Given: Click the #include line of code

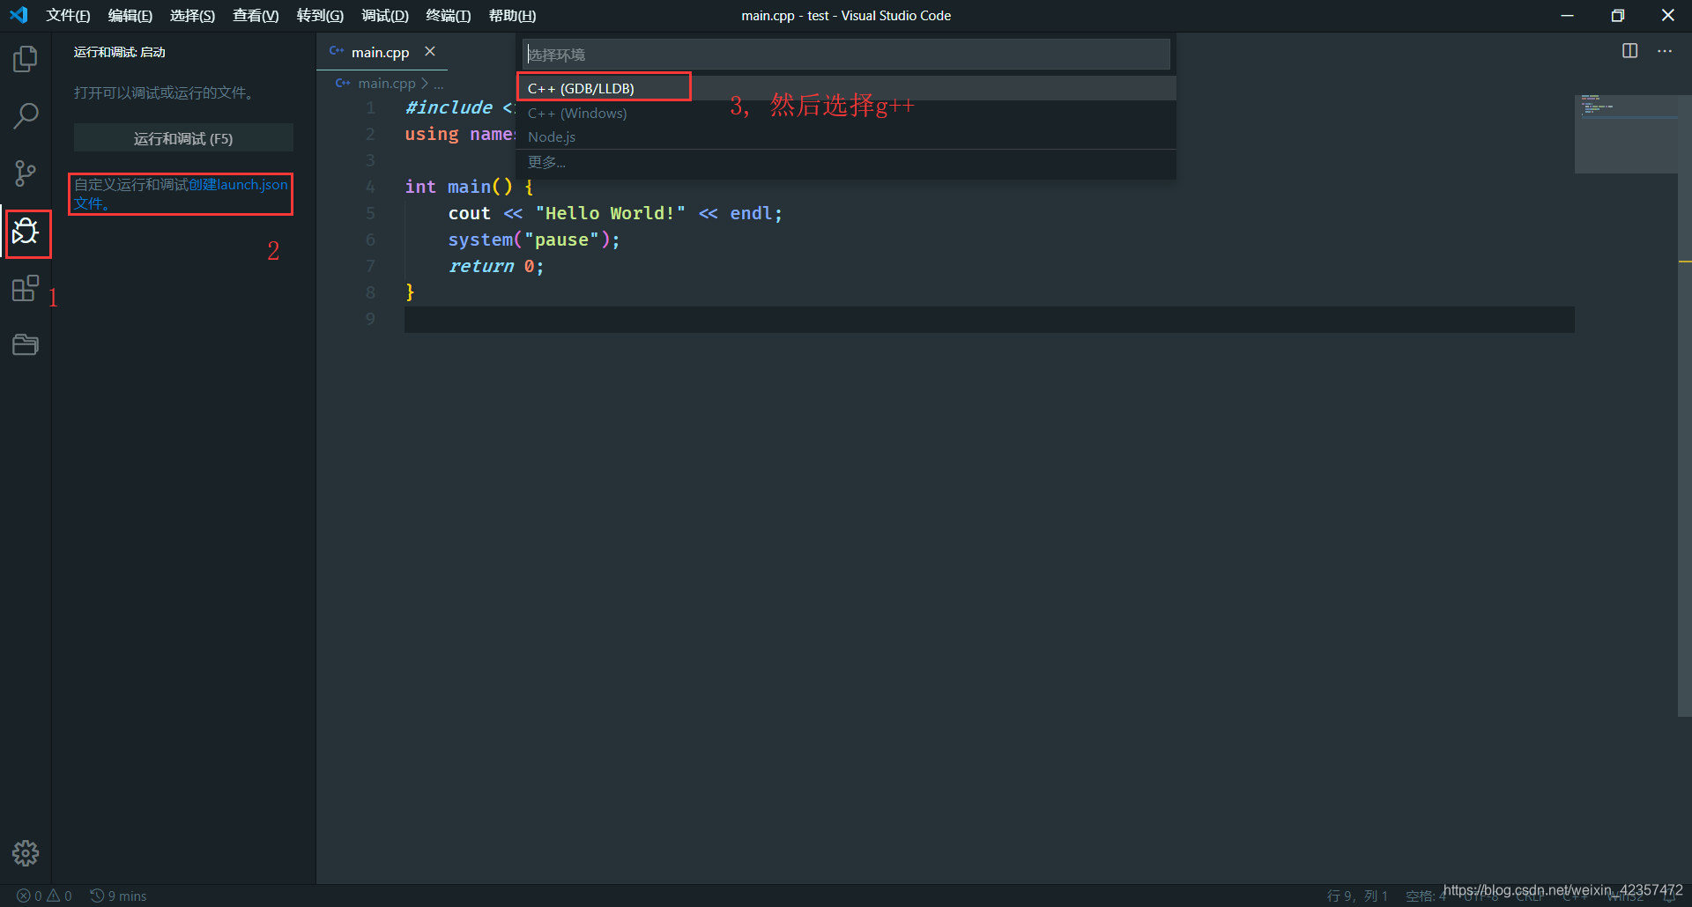Looking at the screenshot, I should coord(459,107).
